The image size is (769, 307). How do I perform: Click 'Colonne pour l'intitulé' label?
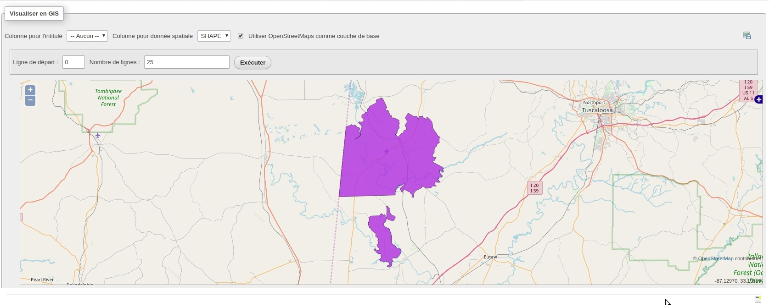tap(34, 36)
